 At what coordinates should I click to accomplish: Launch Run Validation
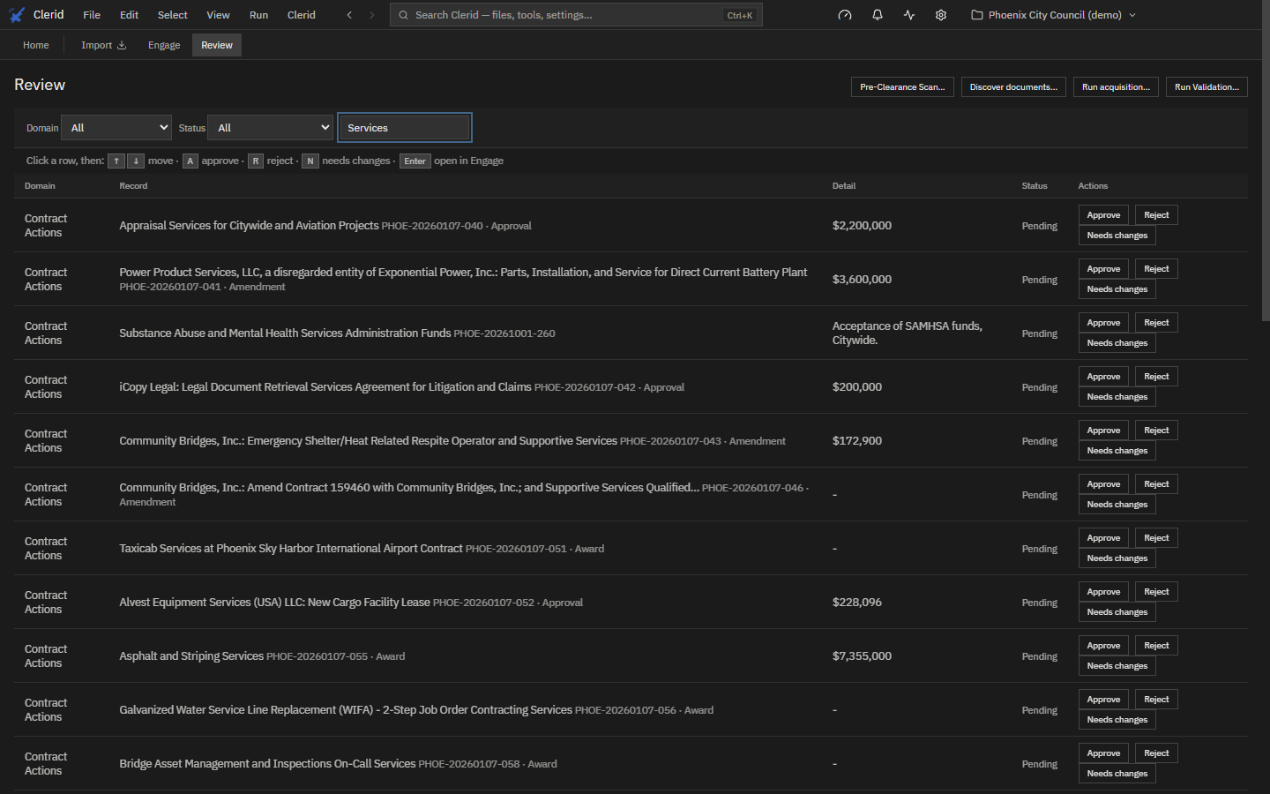pos(1206,87)
